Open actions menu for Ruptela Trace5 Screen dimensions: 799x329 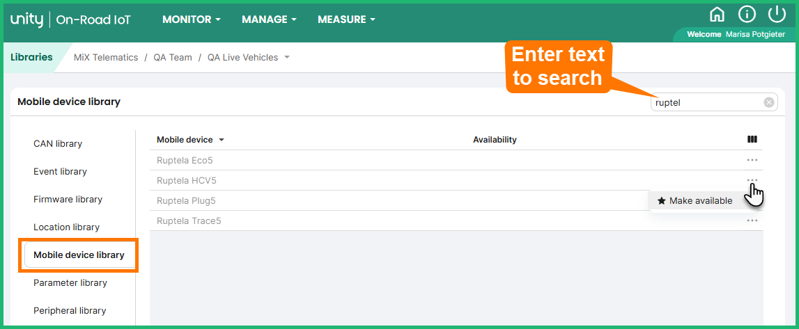752,220
